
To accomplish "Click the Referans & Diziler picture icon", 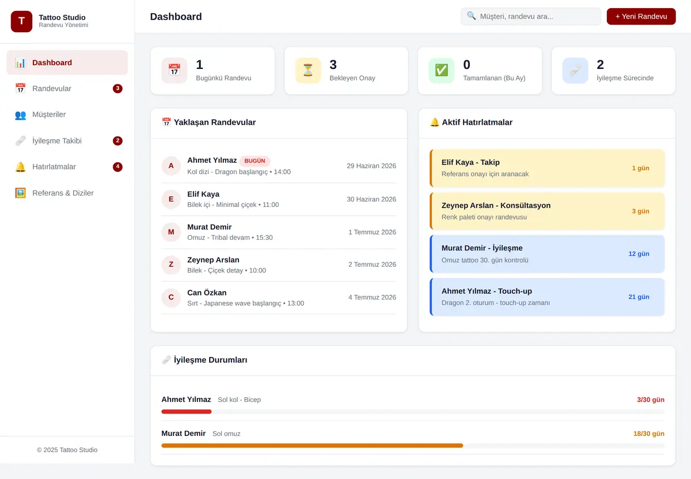I will (x=20, y=193).
